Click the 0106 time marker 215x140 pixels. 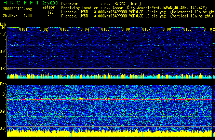tap(126, 29)
